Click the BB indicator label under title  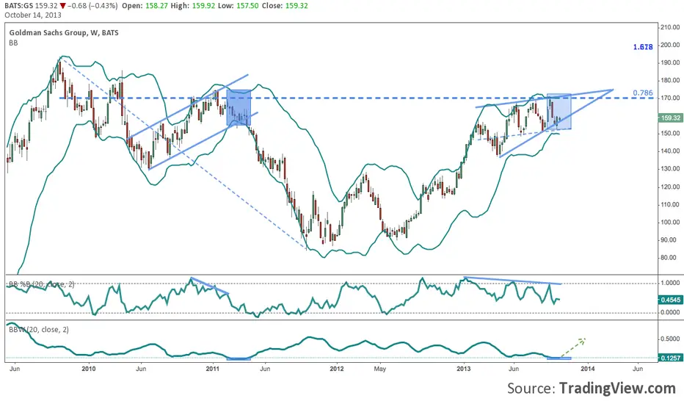click(13, 43)
